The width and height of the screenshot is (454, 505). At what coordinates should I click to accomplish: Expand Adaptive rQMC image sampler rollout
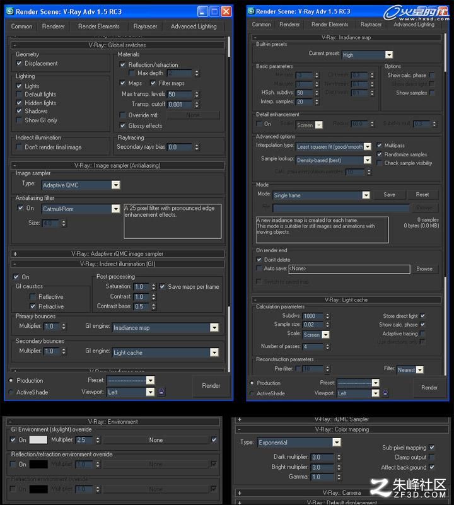[118, 254]
